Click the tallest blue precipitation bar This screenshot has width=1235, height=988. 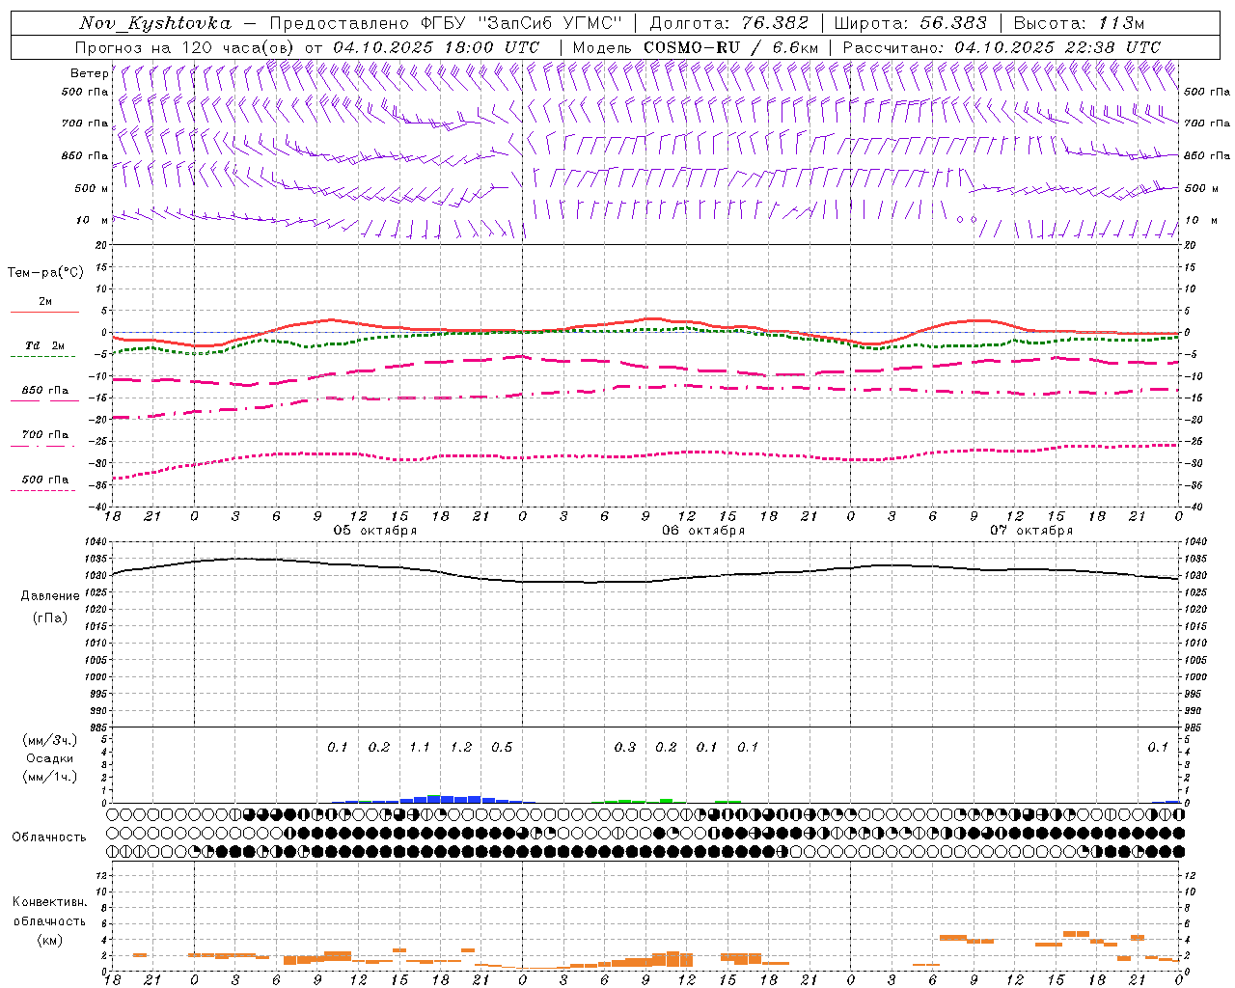434,799
